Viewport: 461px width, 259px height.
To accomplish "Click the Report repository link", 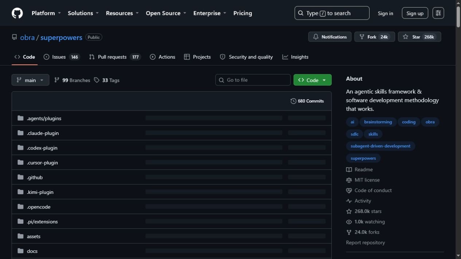I will tap(365, 243).
